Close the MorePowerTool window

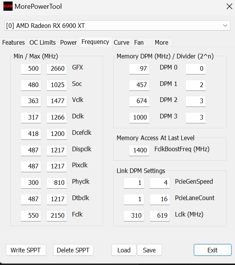coord(229,6)
